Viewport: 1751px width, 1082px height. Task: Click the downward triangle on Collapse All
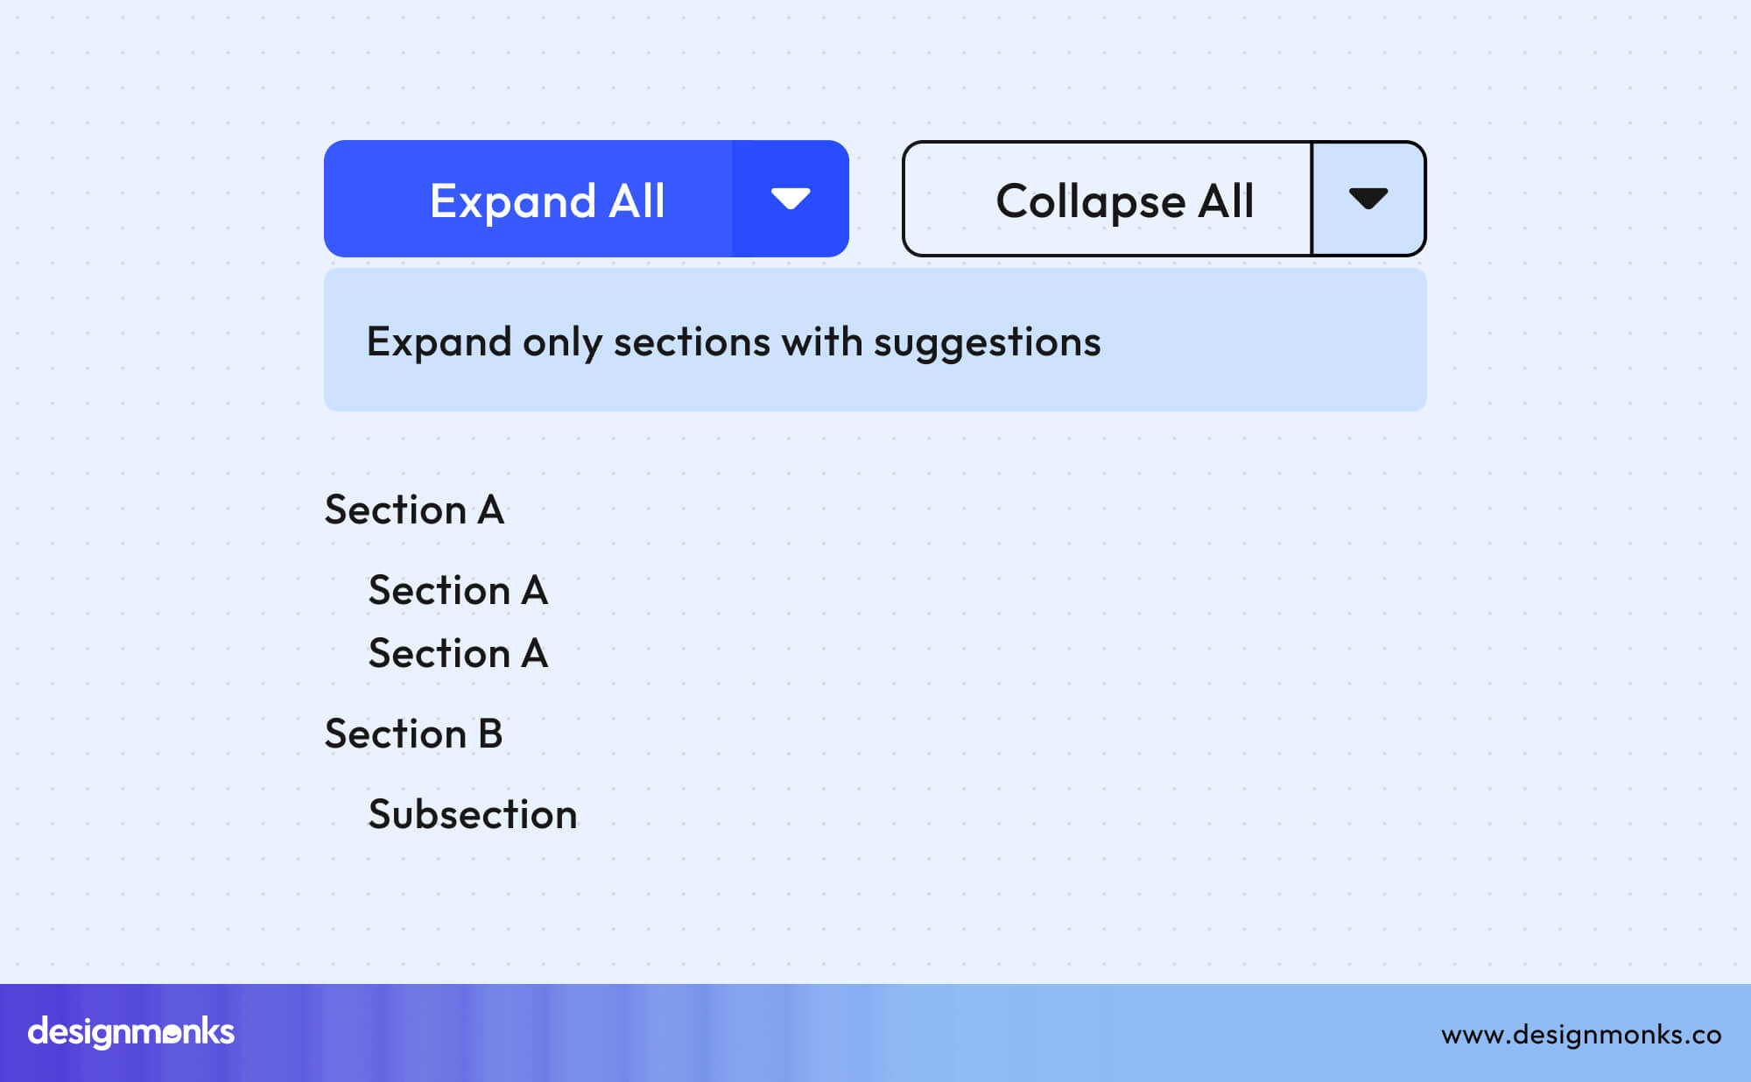tap(1368, 199)
